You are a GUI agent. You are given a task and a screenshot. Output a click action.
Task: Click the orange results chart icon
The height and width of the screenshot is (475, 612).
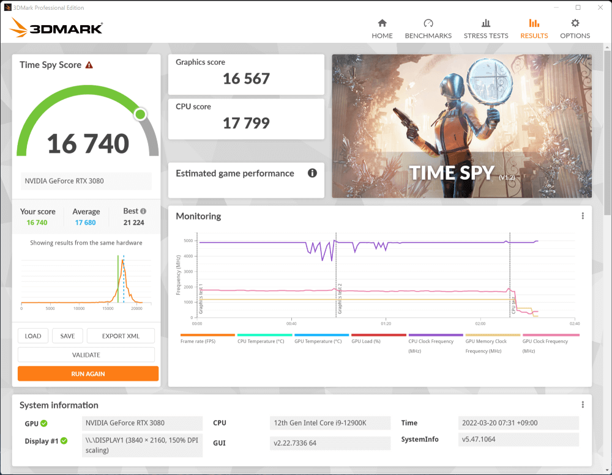coord(534,23)
